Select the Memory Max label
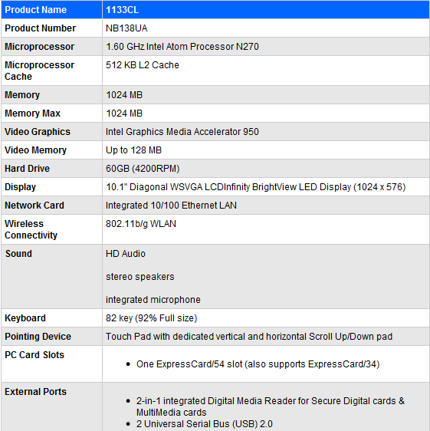 (x=32, y=114)
